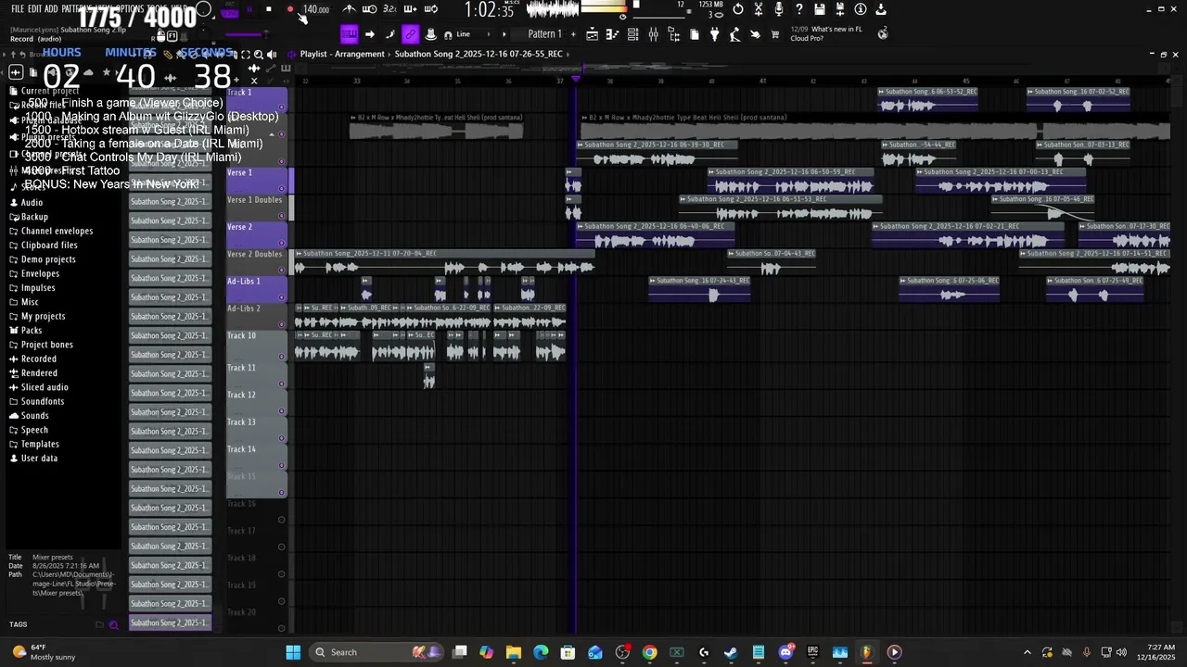Image resolution: width=1187 pixels, height=667 pixels.
Task: Toggle the metronome icon
Action: tap(350, 9)
